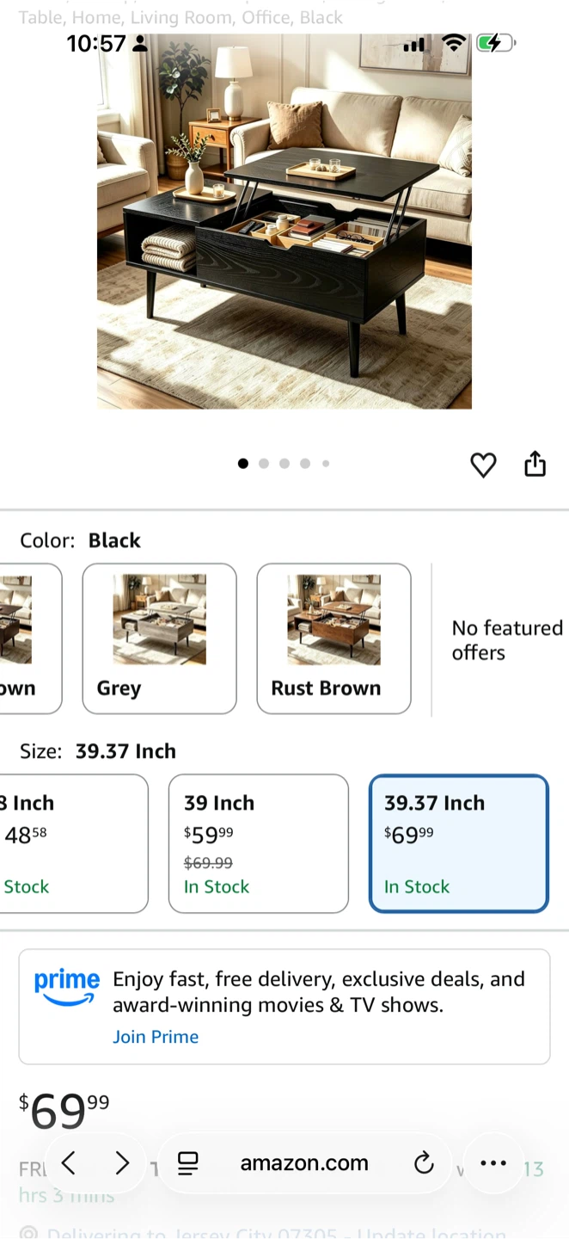Open the share icon
The width and height of the screenshot is (569, 1239).
pos(535,463)
